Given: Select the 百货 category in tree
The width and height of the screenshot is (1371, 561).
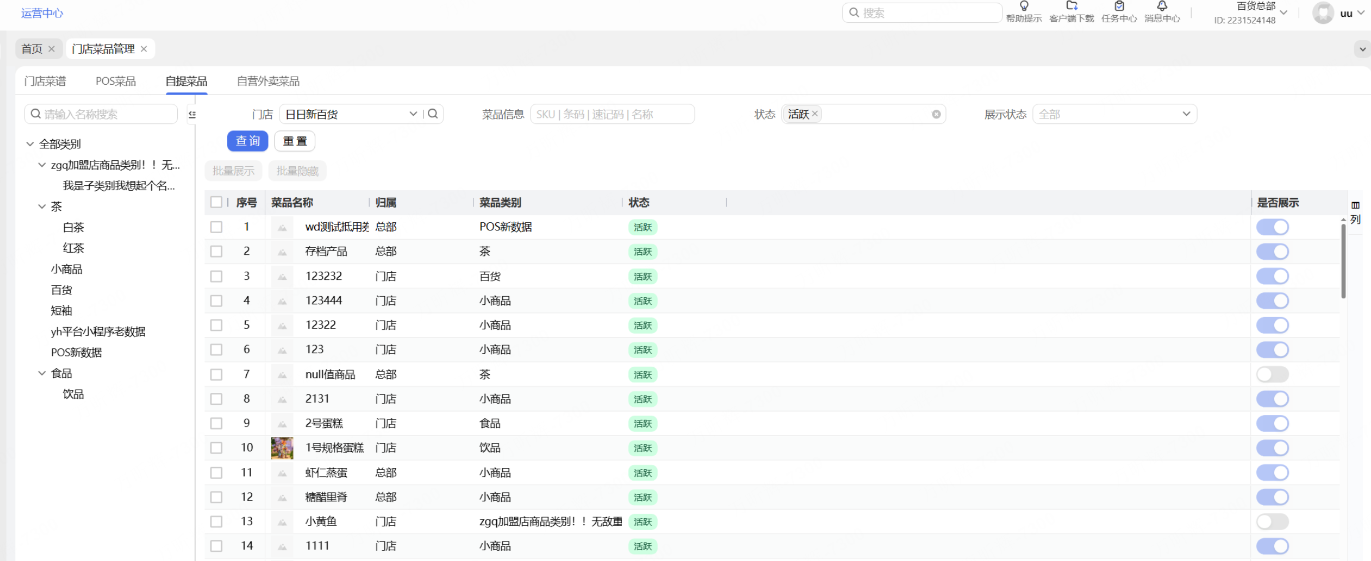Looking at the screenshot, I should 61,290.
